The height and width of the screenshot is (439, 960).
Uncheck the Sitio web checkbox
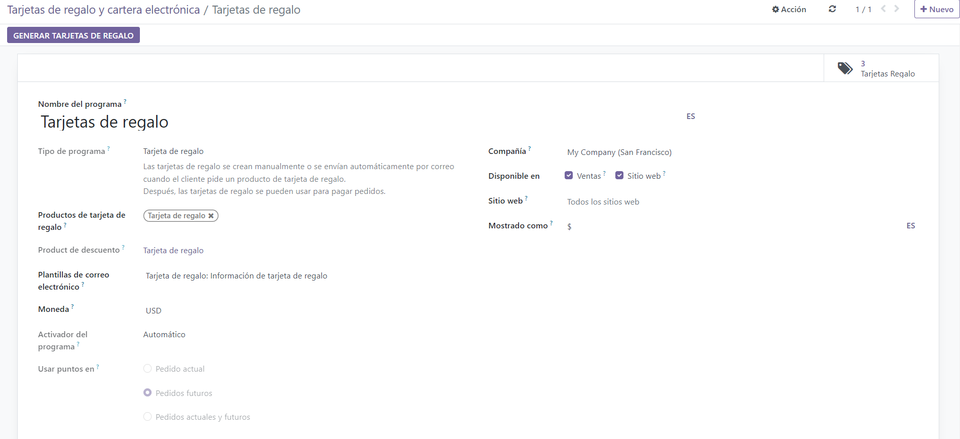pyautogui.click(x=619, y=176)
